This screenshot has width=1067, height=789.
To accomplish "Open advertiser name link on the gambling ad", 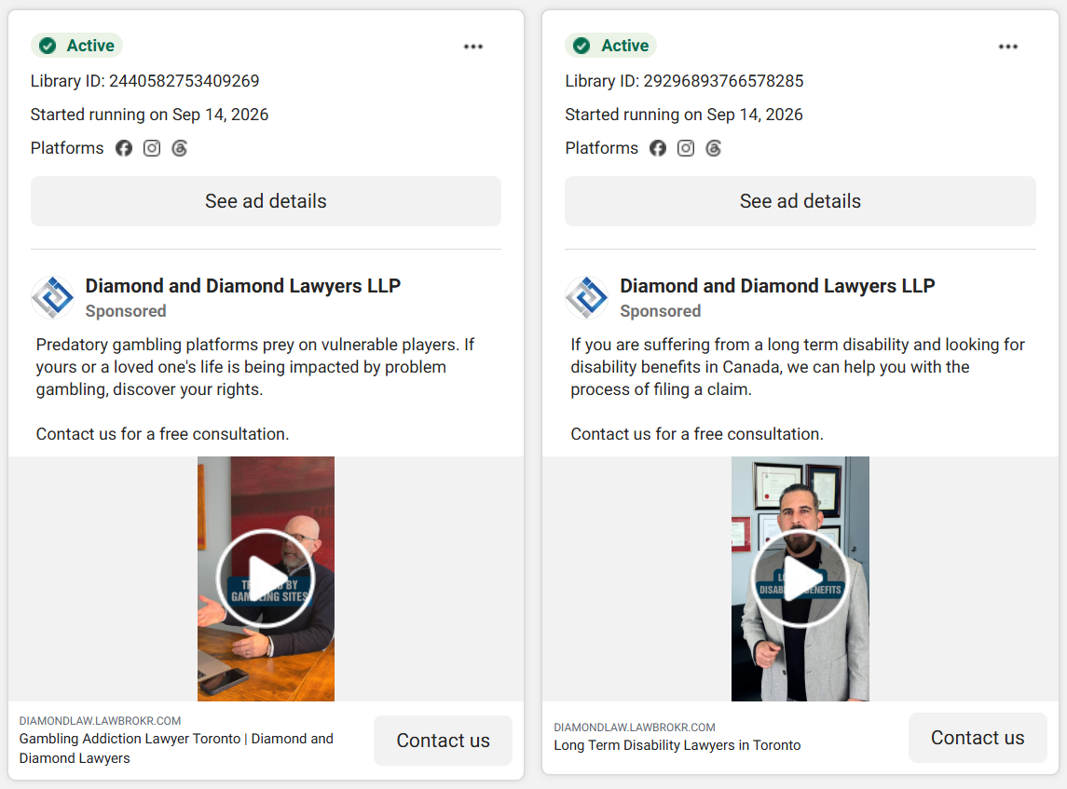I will point(243,286).
